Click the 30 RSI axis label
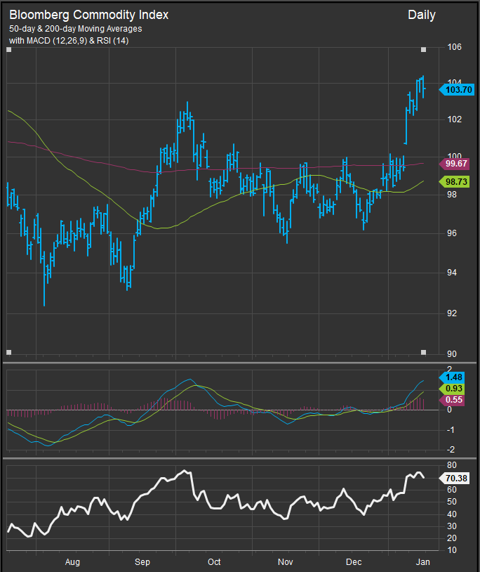 click(x=452, y=526)
